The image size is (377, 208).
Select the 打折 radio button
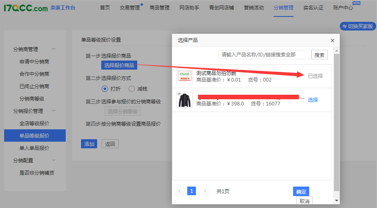point(105,89)
